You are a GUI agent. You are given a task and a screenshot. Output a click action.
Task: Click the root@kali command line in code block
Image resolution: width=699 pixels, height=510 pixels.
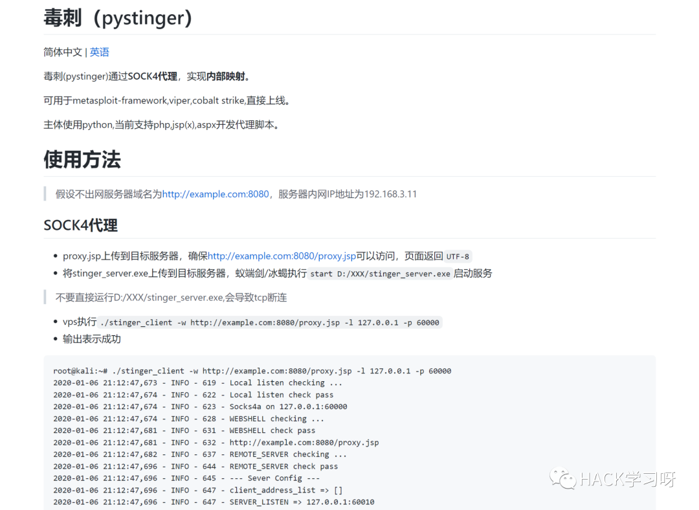click(252, 371)
